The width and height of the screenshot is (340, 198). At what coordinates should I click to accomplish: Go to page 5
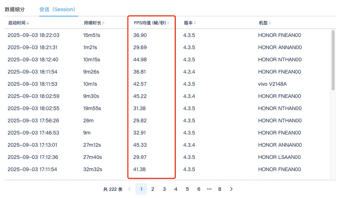tap(187, 189)
